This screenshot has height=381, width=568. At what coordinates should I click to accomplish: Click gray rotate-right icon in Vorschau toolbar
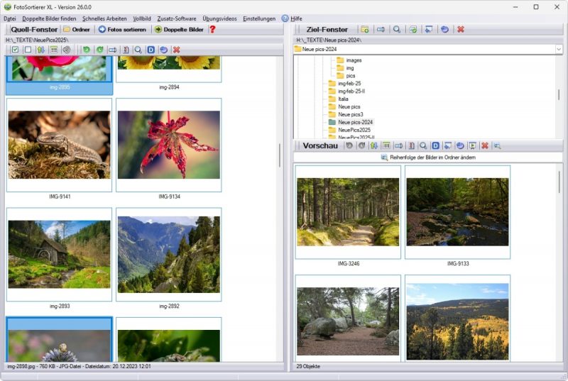click(361, 145)
